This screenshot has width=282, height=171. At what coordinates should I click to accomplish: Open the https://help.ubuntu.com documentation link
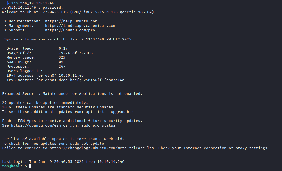(x=71, y=21)
